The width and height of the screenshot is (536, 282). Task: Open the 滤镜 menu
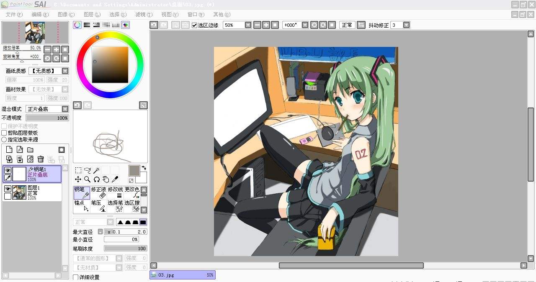pyautogui.click(x=143, y=14)
